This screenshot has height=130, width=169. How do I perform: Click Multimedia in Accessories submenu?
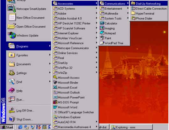tap(114, 13)
